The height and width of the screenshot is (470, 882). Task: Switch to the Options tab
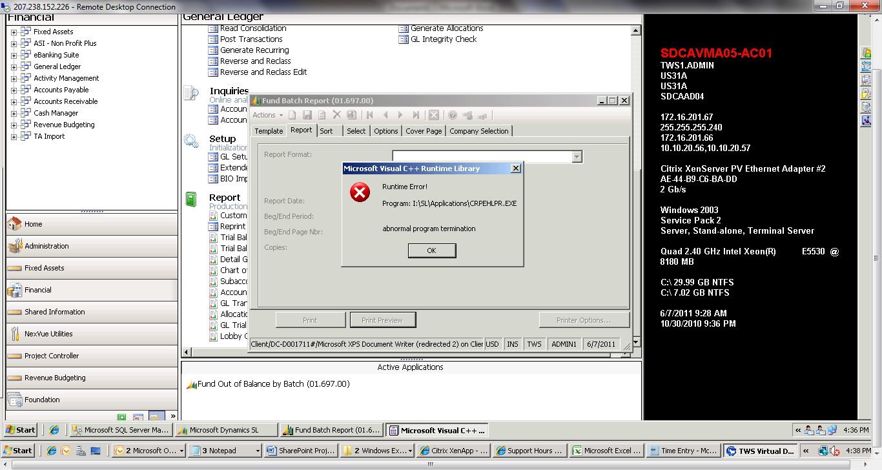coord(386,131)
